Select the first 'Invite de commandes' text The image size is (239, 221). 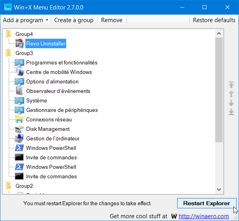pyautogui.click(x=52, y=157)
